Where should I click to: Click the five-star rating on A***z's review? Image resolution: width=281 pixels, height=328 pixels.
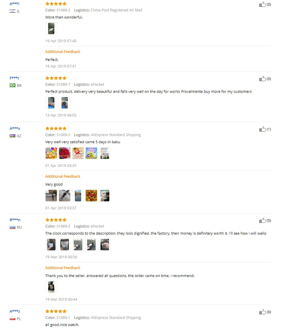(x=56, y=311)
